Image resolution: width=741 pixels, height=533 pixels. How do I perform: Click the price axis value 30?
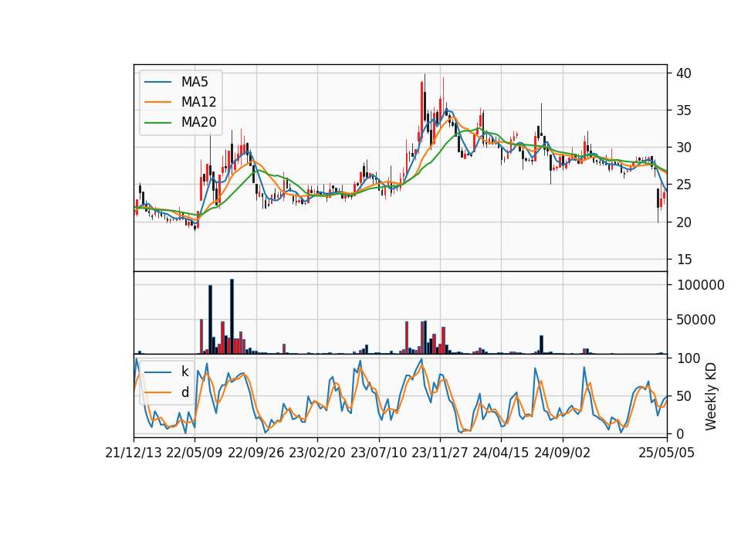684,148
